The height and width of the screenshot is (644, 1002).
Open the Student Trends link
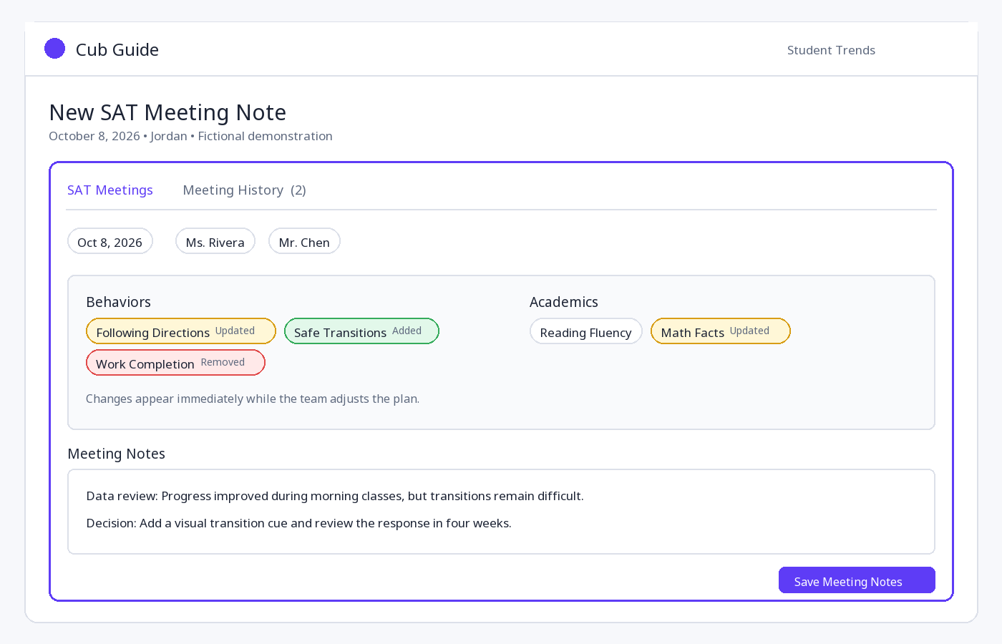tap(831, 50)
